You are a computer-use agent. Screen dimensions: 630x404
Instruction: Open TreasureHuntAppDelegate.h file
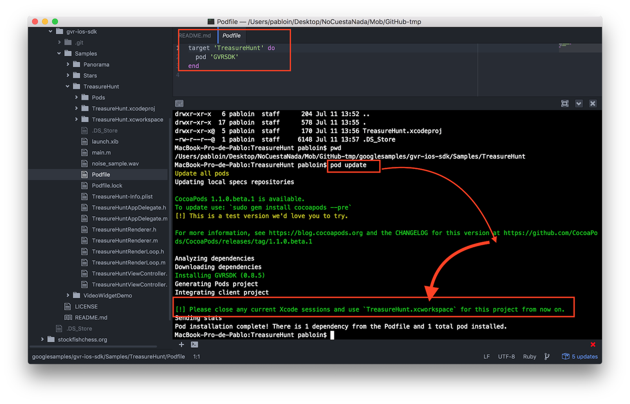point(129,208)
